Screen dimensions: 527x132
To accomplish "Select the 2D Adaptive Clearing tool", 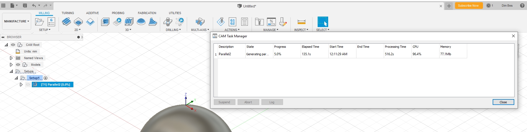I will click(x=66, y=22).
